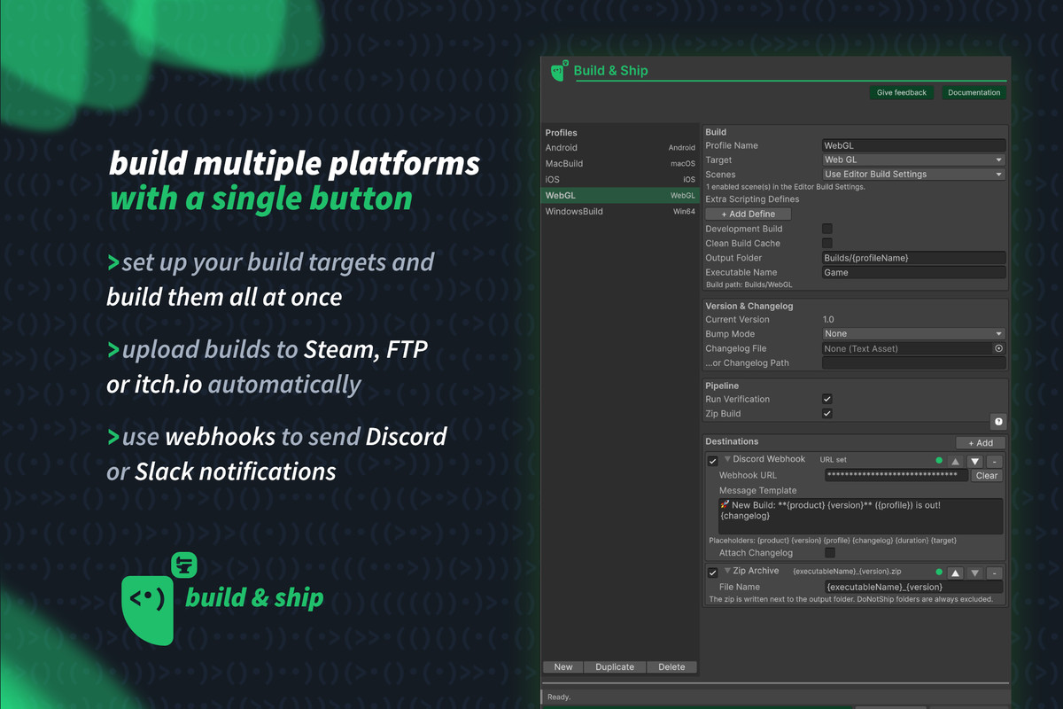
Task: Click the Build & Ship window logo icon
Action: point(559,71)
